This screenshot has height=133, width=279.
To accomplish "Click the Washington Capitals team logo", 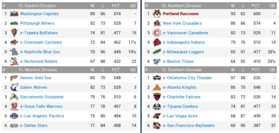I will 14,14.
